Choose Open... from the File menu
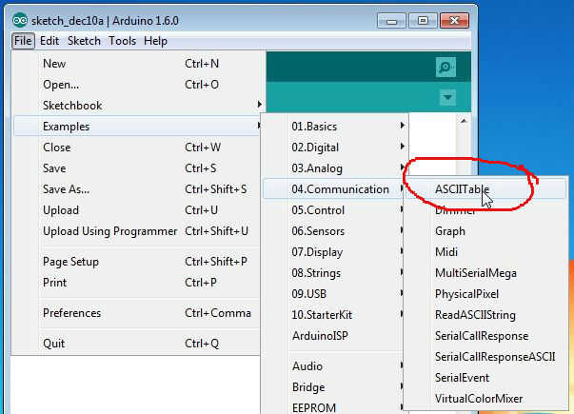 136,85
